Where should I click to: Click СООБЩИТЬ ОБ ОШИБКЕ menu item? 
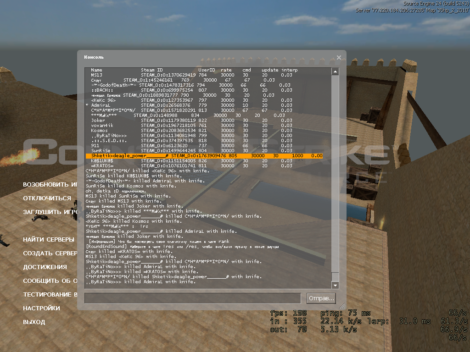click(50, 281)
